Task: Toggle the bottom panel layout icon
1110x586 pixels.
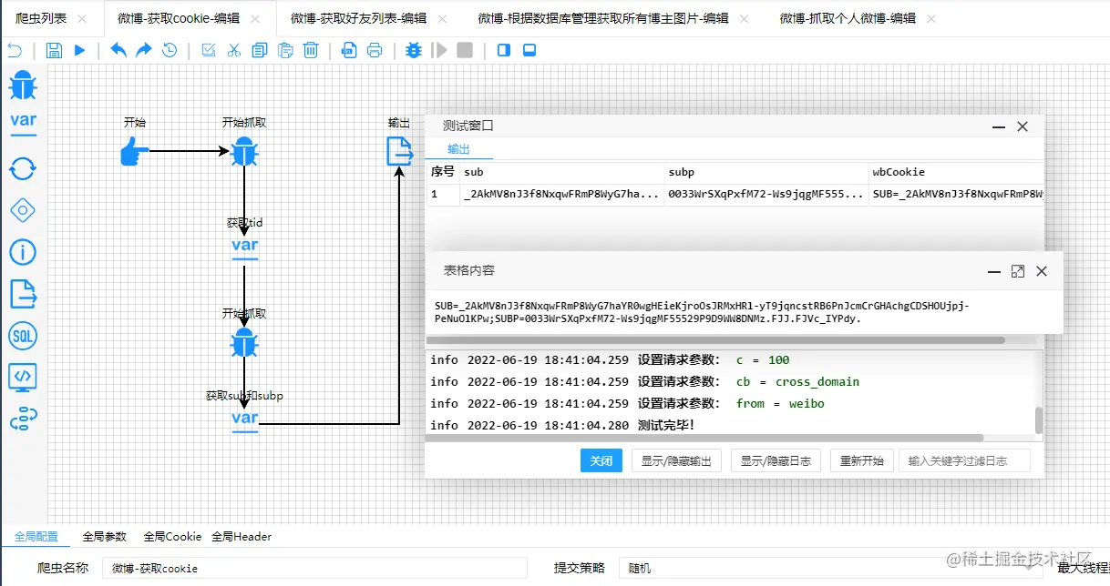Action: point(529,50)
